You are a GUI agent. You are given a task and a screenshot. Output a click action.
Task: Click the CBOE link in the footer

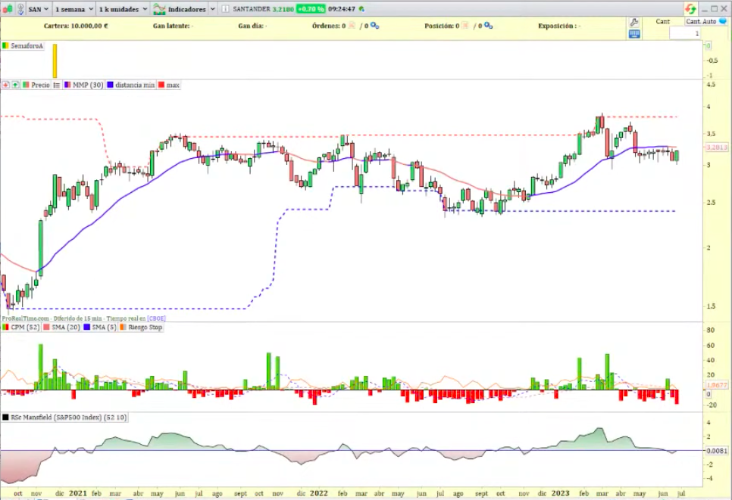point(156,318)
